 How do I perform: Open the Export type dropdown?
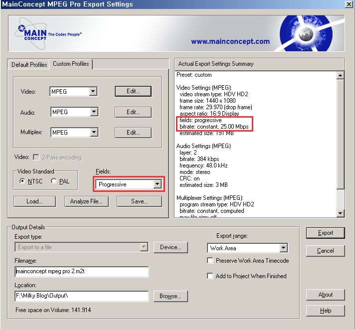(x=81, y=247)
